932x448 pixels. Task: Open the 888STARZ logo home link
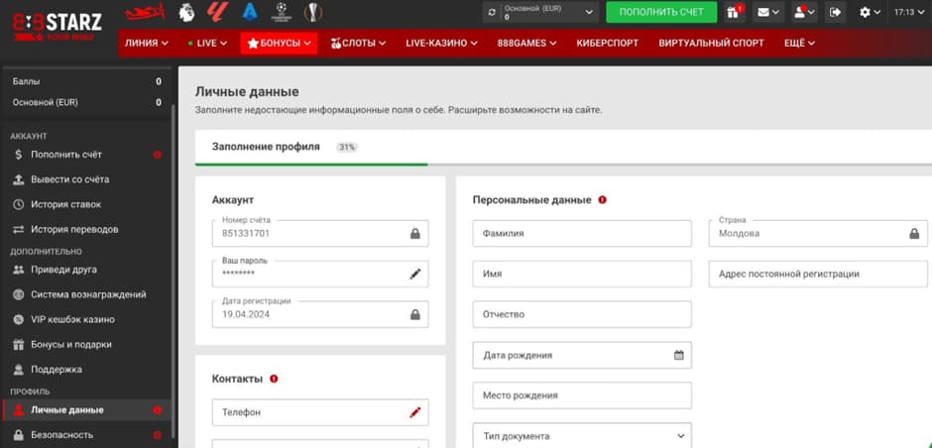pos(58,25)
